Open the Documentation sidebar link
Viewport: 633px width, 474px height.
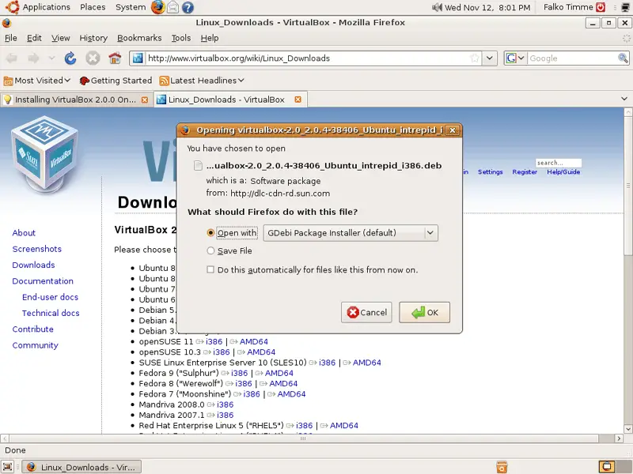point(43,281)
